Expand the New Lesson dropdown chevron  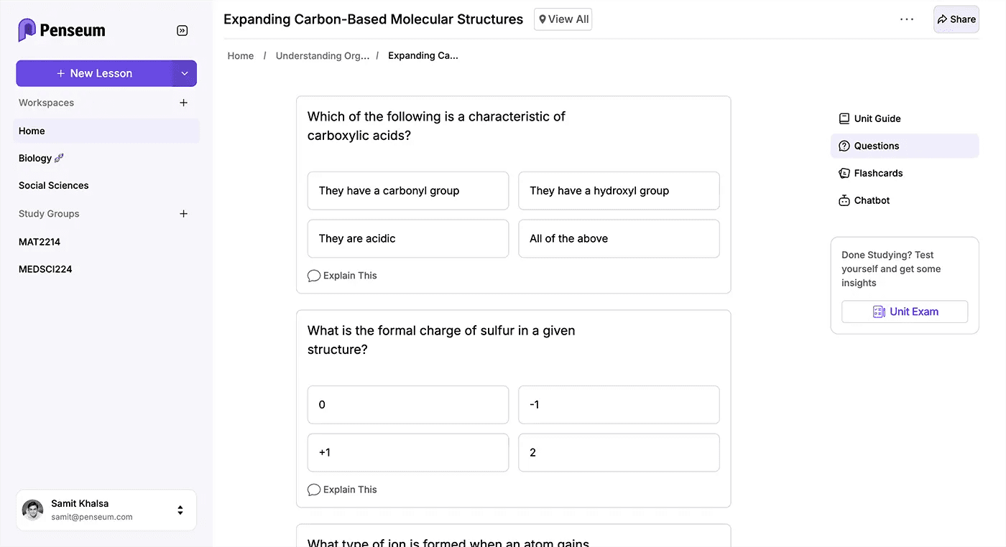tap(185, 73)
